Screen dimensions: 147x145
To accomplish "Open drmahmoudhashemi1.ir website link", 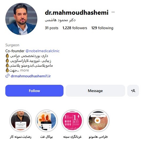I will point(31,76).
